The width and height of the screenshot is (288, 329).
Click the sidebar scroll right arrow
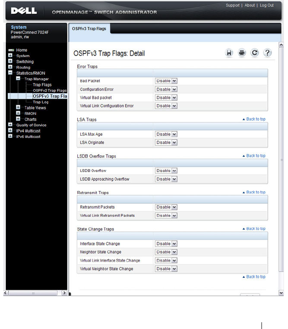64,293
